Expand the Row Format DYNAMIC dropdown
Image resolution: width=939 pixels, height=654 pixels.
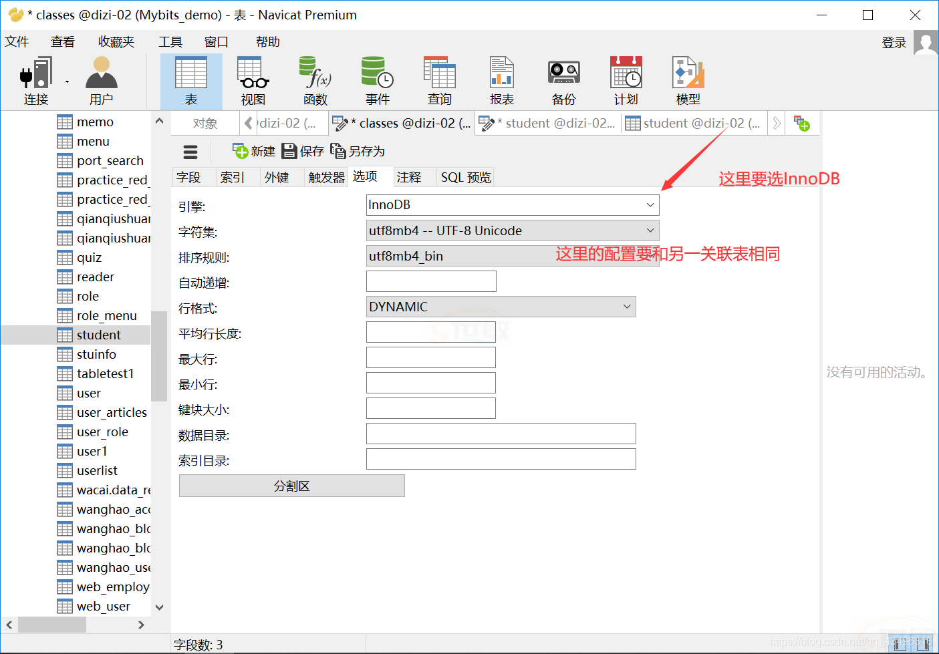click(627, 307)
